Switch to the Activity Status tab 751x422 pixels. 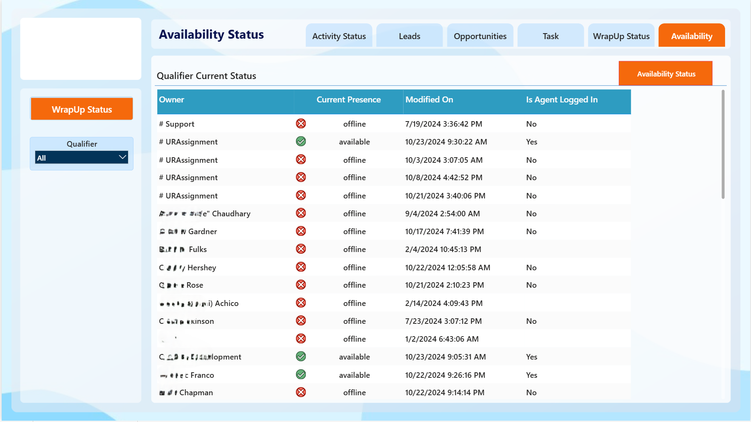tap(339, 36)
